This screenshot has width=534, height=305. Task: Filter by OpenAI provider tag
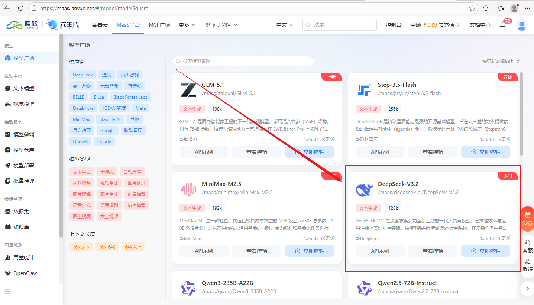[80, 142]
